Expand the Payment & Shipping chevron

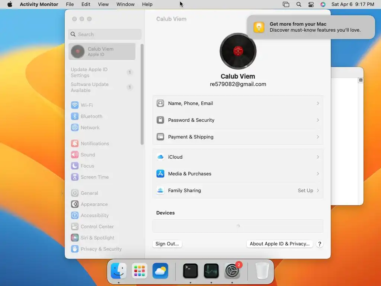point(318,137)
